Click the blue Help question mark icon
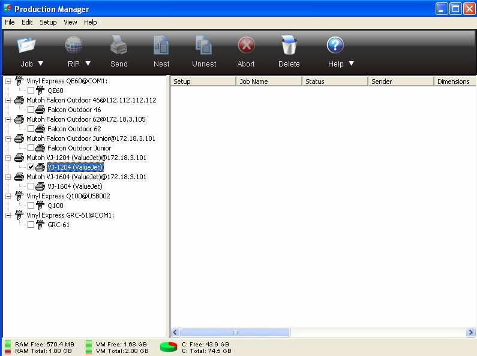 point(335,45)
